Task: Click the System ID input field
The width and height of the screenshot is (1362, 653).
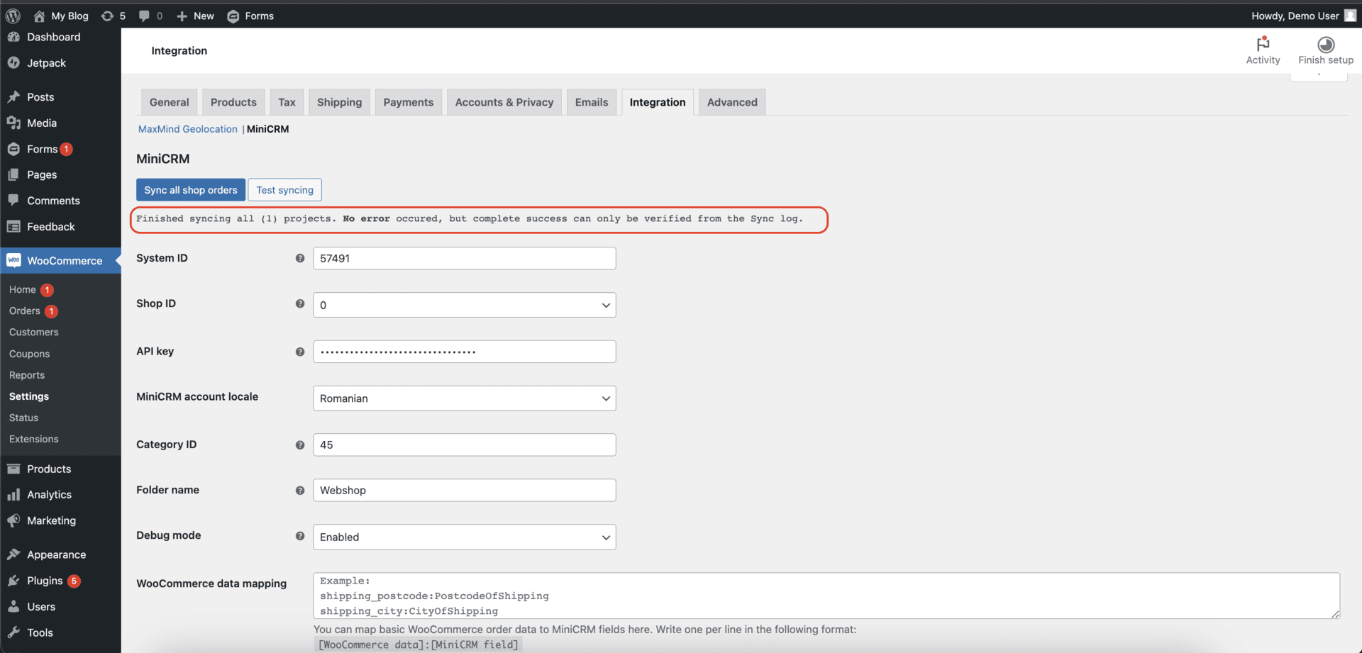Action: pyautogui.click(x=465, y=258)
